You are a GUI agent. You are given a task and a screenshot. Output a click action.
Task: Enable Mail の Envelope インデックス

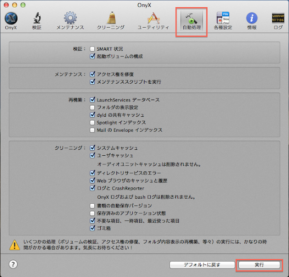click(92, 130)
